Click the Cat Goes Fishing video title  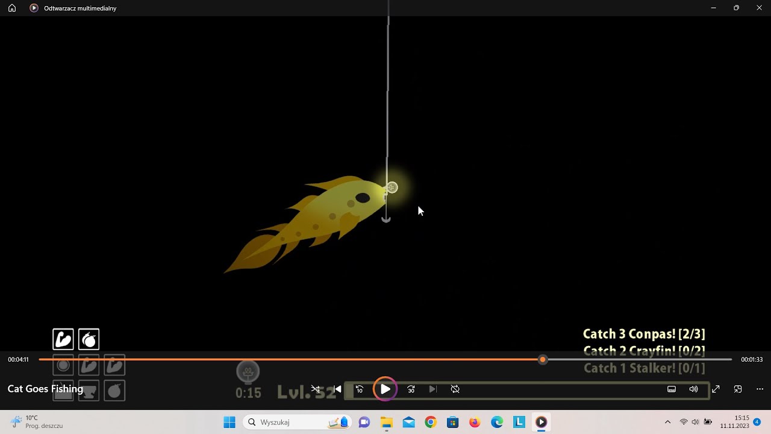(x=45, y=389)
